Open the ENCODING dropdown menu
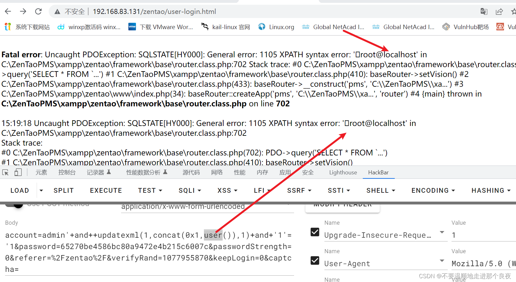Image resolution: width=516 pixels, height=282 pixels. click(x=433, y=191)
